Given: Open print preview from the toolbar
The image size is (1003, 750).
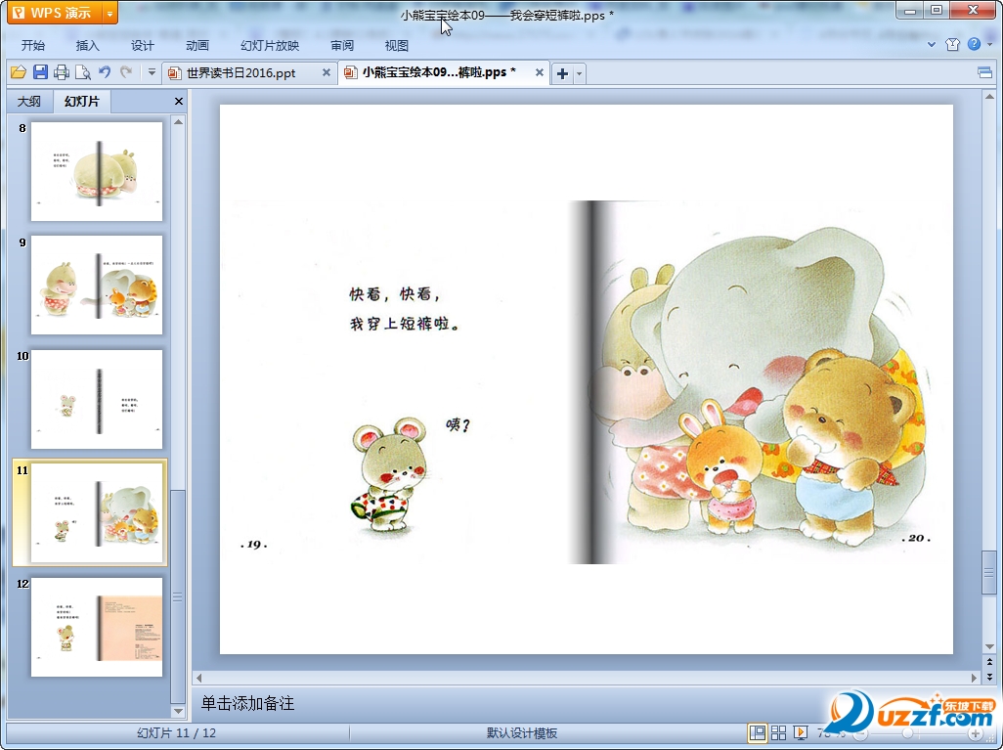Looking at the screenshot, I should tap(83, 73).
